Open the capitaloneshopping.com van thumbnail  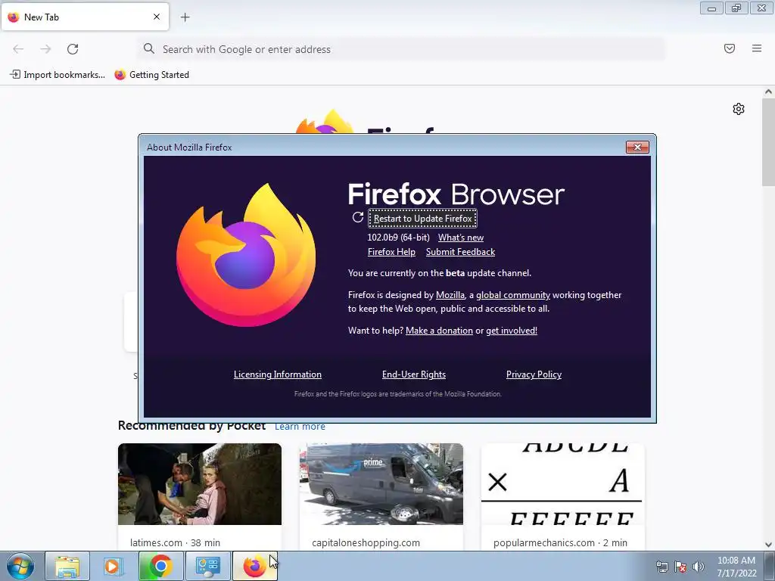(x=381, y=484)
